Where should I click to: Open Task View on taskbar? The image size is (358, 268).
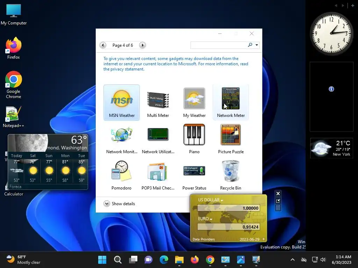click(x=133, y=260)
